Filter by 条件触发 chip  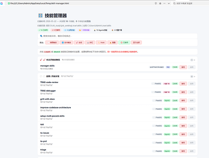[x=66, y=42]
